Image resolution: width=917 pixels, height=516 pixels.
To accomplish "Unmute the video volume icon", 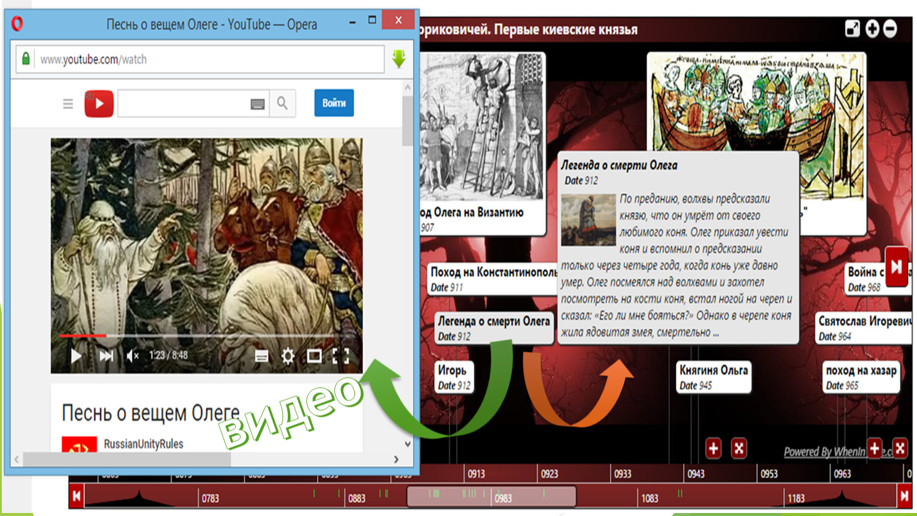I will (x=133, y=356).
